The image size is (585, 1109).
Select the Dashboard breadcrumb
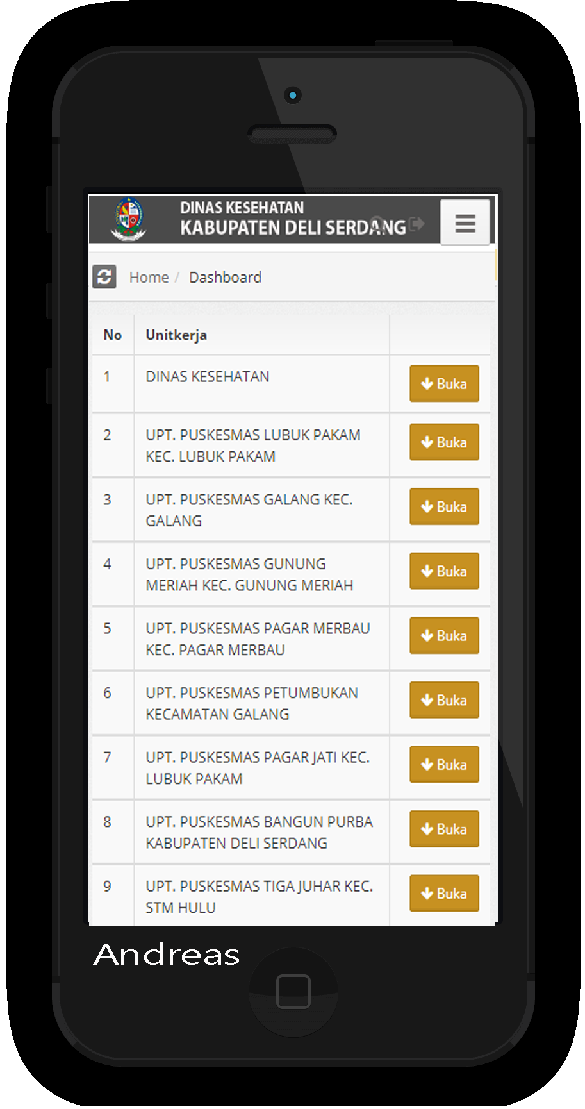click(x=225, y=278)
